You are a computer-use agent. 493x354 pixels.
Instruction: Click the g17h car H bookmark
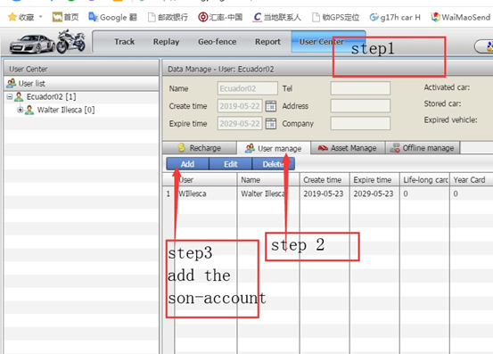pyautogui.click(x=395, y=17)
